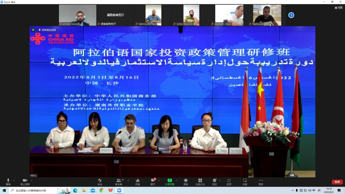Show next participants with blue arrow
Image resolution: width=345 pixels, height=194 pixels.
tap(291, 15)
